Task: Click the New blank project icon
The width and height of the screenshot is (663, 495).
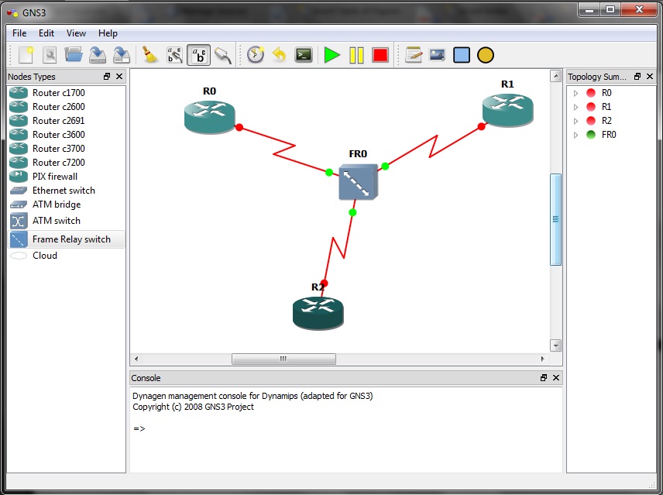Action: 26,55
